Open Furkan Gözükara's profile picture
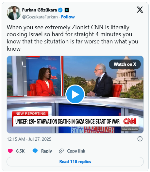Viewport: 150px width, 172px height. [14, 13]
